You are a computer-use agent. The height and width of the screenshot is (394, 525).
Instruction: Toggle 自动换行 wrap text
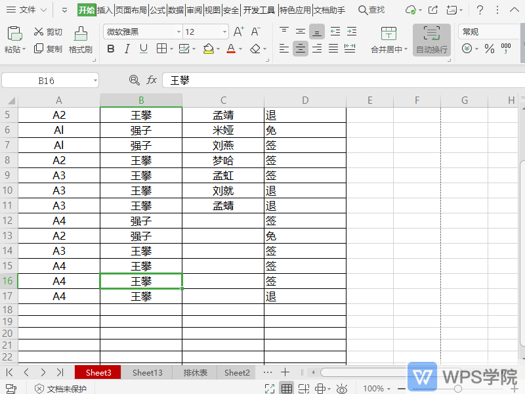431,39
